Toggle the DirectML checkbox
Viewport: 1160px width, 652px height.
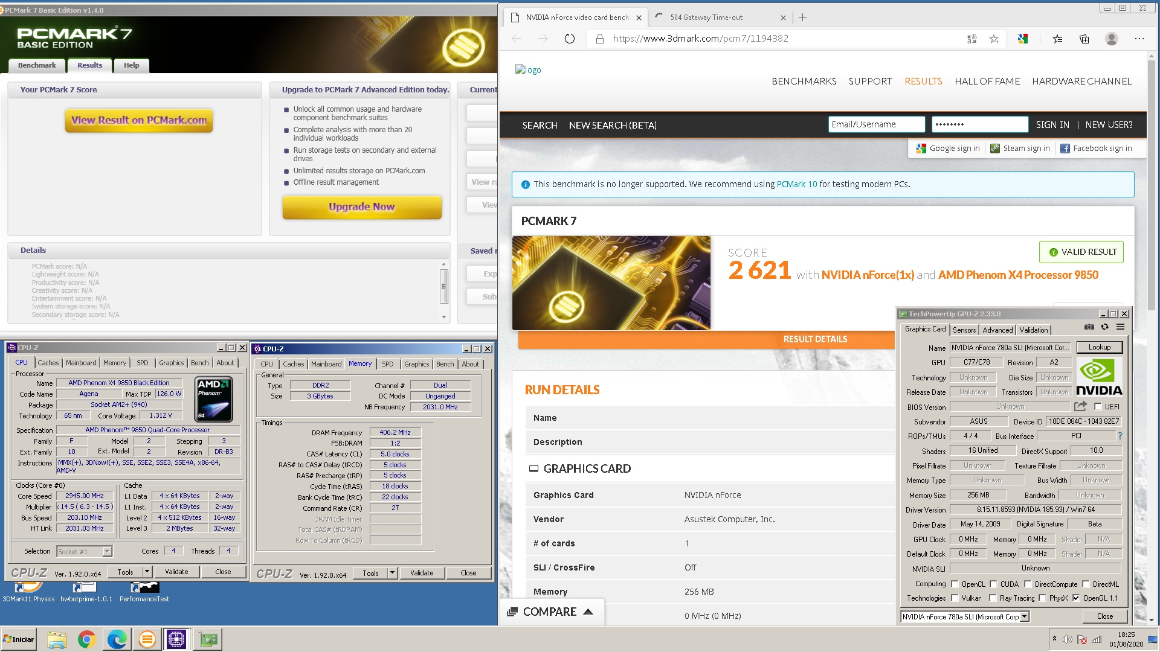(1086, 584)
